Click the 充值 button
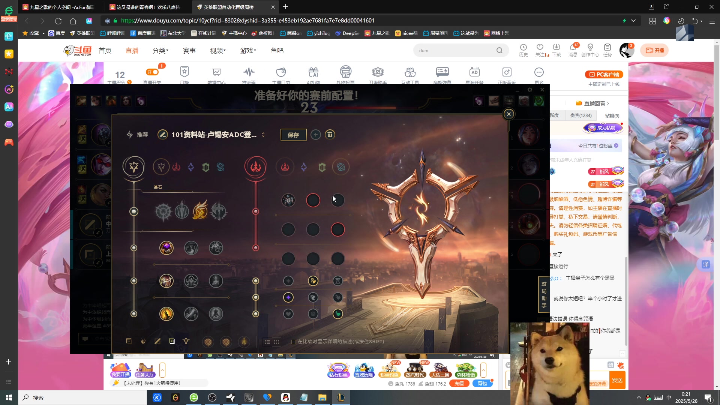 point(459,383)
